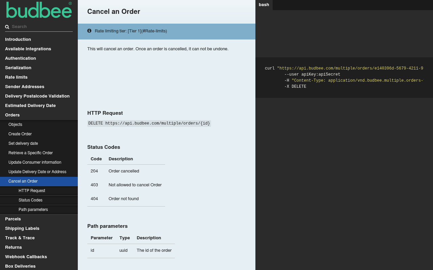Click the budbee logo
The height and width of the screenshot is (270, 433).
tap(39, 10)
